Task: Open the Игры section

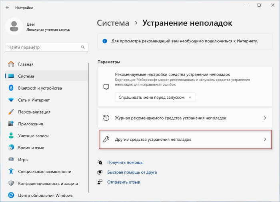Action: pos(46,160)
